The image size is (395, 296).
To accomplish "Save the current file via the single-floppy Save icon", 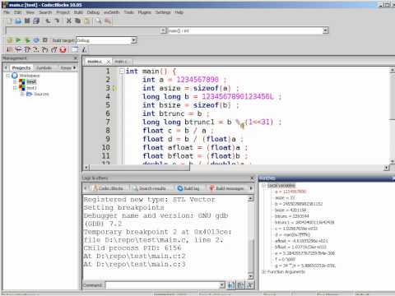I will coord(27,21).
